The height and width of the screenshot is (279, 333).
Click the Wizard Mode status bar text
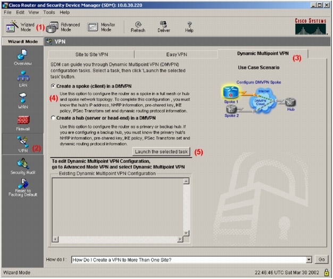17,273
